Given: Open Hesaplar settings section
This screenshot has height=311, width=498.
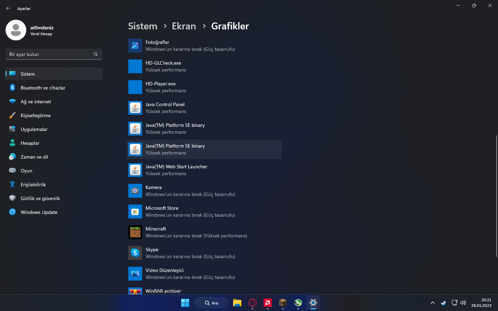Looking at the screenshot, I should tap(54, 143).
